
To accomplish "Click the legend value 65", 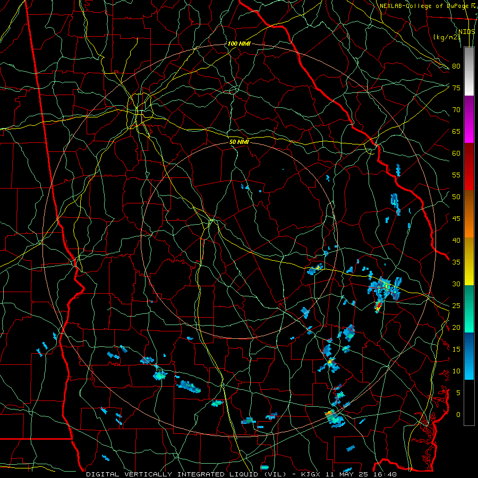I will [456, 131].
